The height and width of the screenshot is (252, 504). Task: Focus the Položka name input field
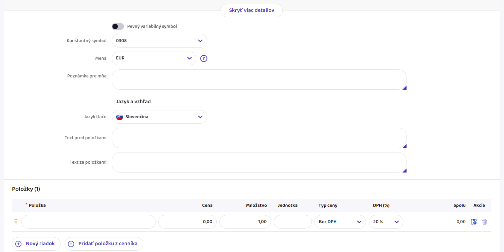[x=88, y=222]
